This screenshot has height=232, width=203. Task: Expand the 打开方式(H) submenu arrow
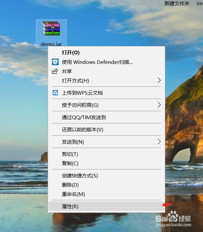pyautogui.click(x=159, y=80)
